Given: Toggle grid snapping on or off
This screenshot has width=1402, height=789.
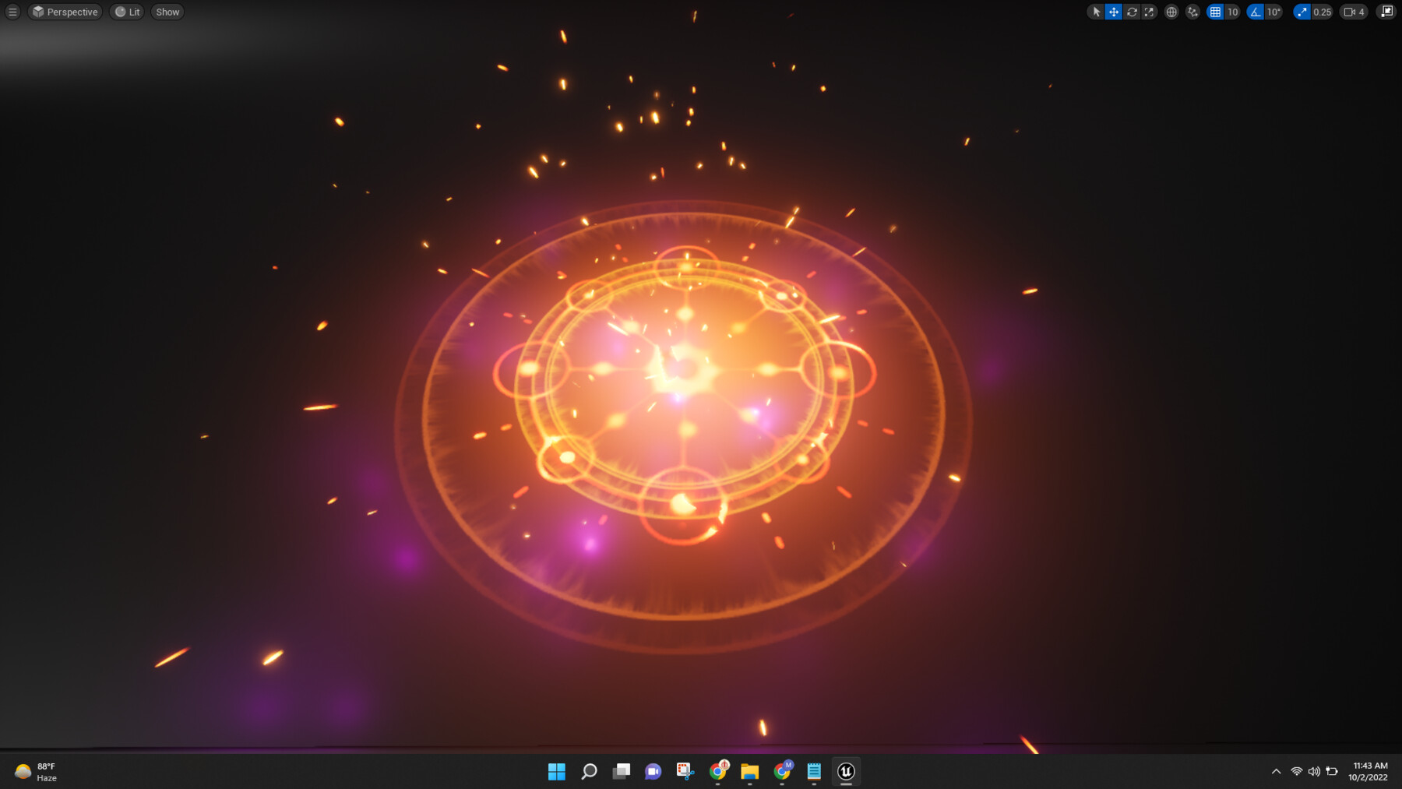Looking at the screenshot, I should click(x=1215, y=12).
